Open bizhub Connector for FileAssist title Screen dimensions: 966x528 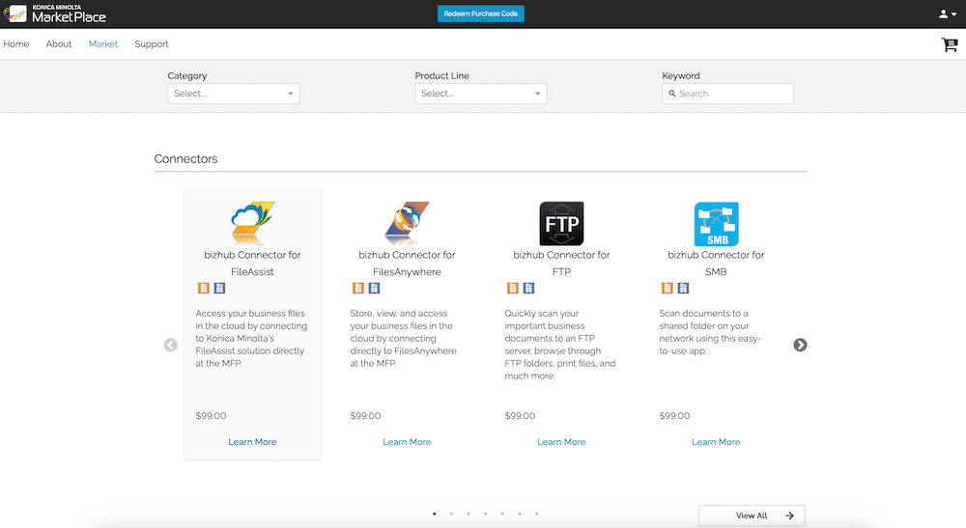[x=252, y=264]
